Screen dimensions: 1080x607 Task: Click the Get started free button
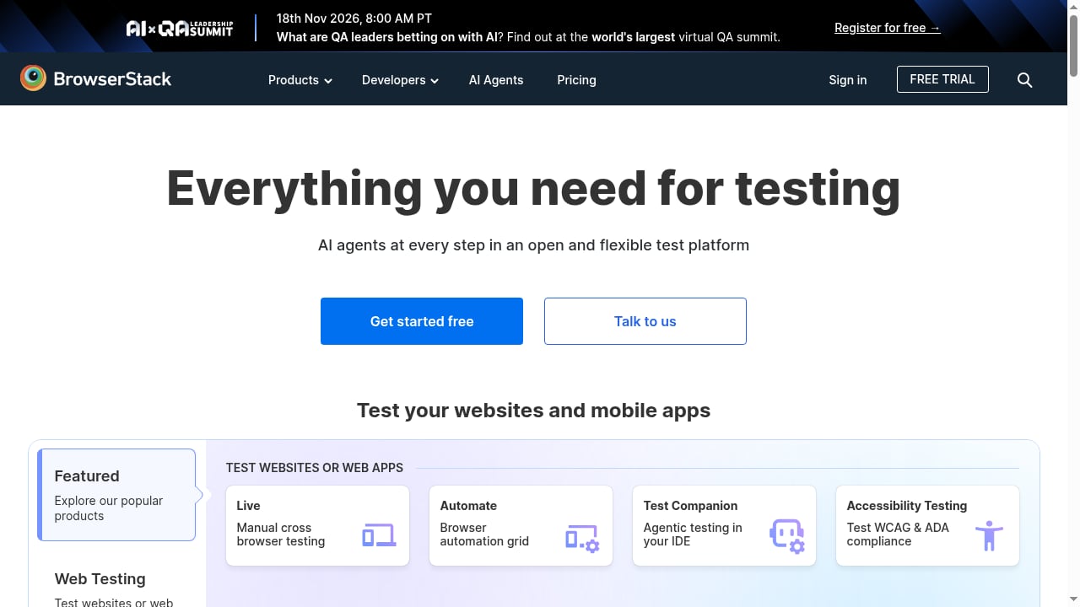click(422, 321)
